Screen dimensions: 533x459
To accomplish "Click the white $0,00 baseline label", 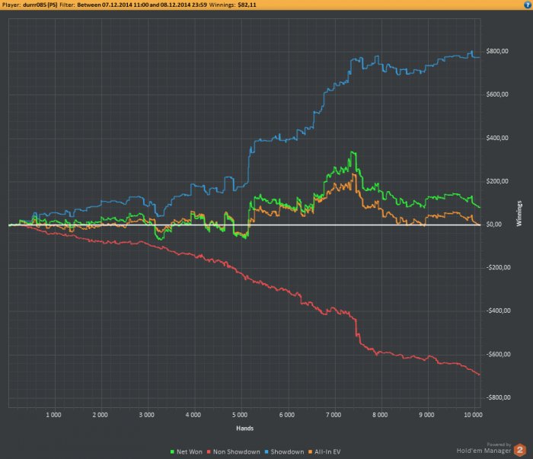I will click(x=494, y=225).
